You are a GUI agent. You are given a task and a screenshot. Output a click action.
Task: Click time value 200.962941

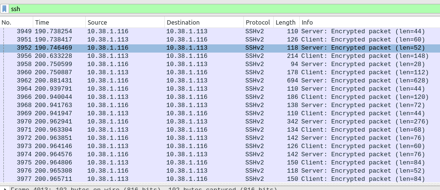click(x=53, y=122)
